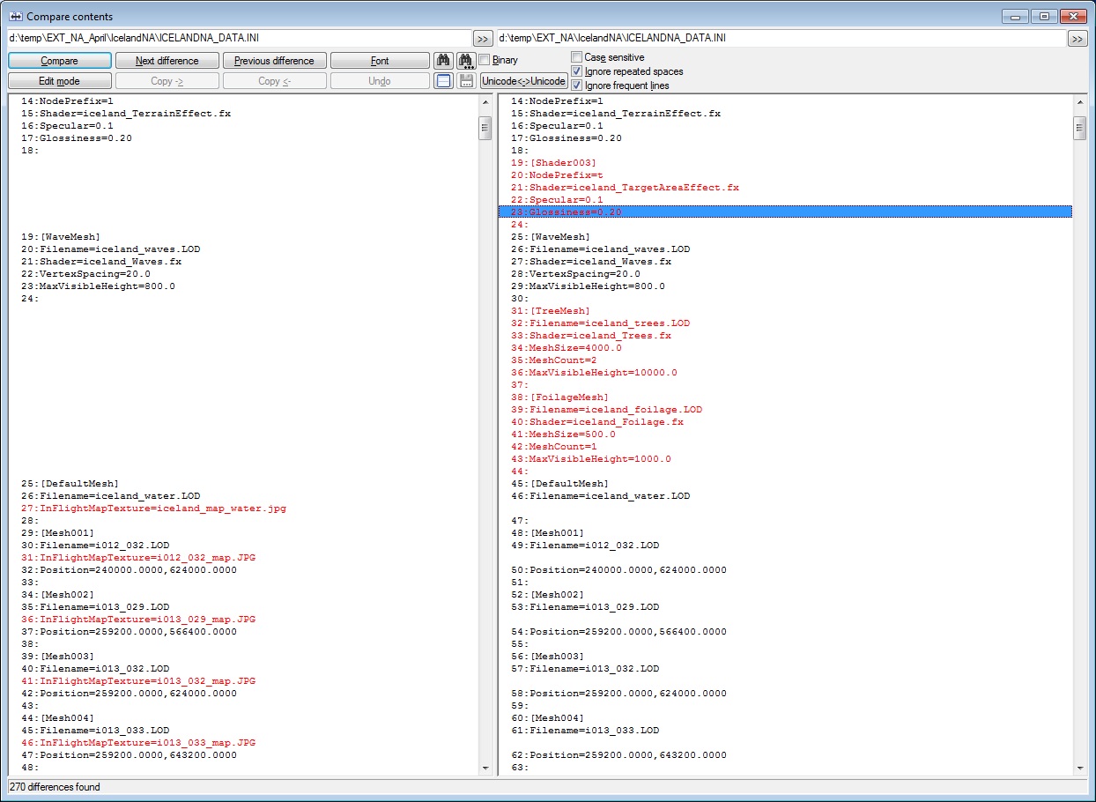Viewport: 1096px width, 802px height.
Task: Click the Compare contents title bar icon
Action: tap(15, 17)
